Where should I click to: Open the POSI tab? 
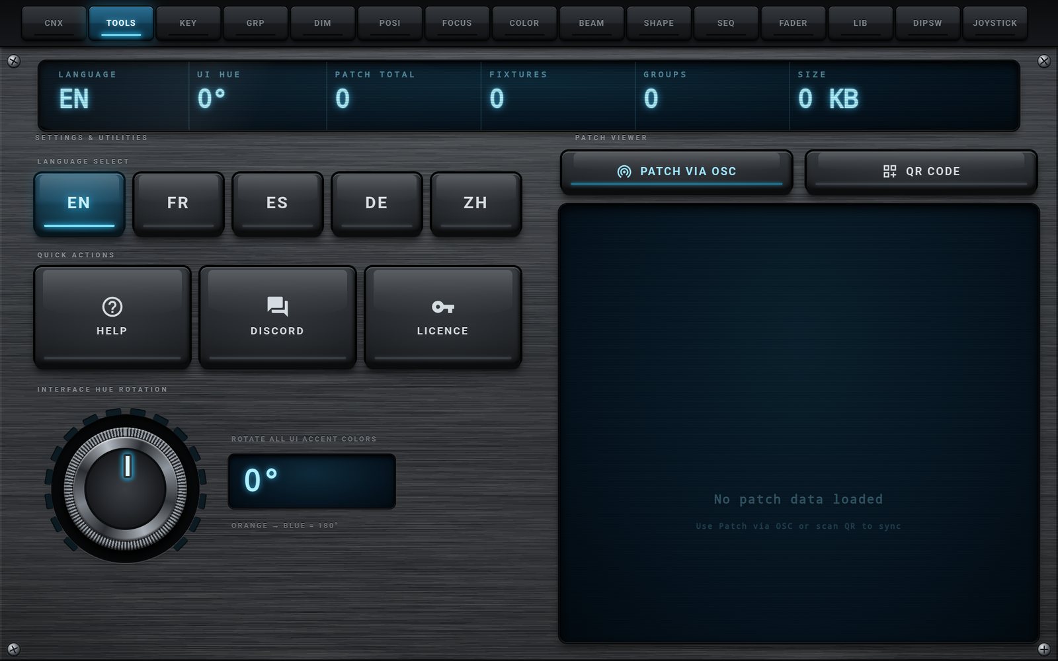tap(390, 23)
